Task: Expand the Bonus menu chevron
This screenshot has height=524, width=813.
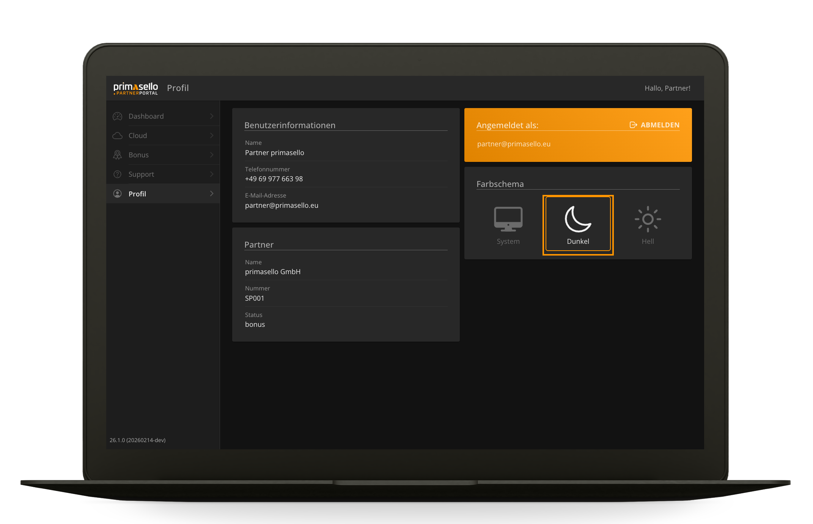Action: (212, 155)
